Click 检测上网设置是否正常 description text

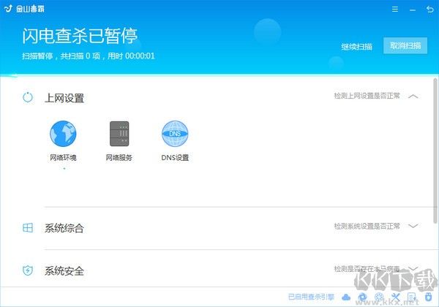367,96
